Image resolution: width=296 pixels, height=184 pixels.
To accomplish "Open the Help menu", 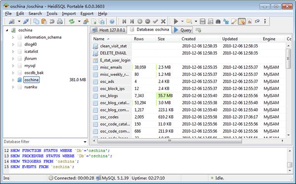I will tap(103, 14).
